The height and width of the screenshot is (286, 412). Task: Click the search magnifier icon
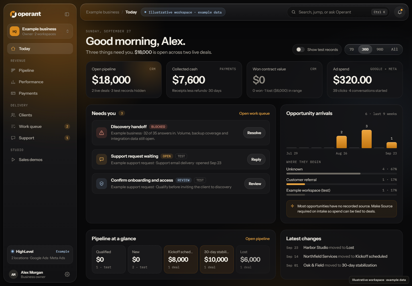point(294,12)
